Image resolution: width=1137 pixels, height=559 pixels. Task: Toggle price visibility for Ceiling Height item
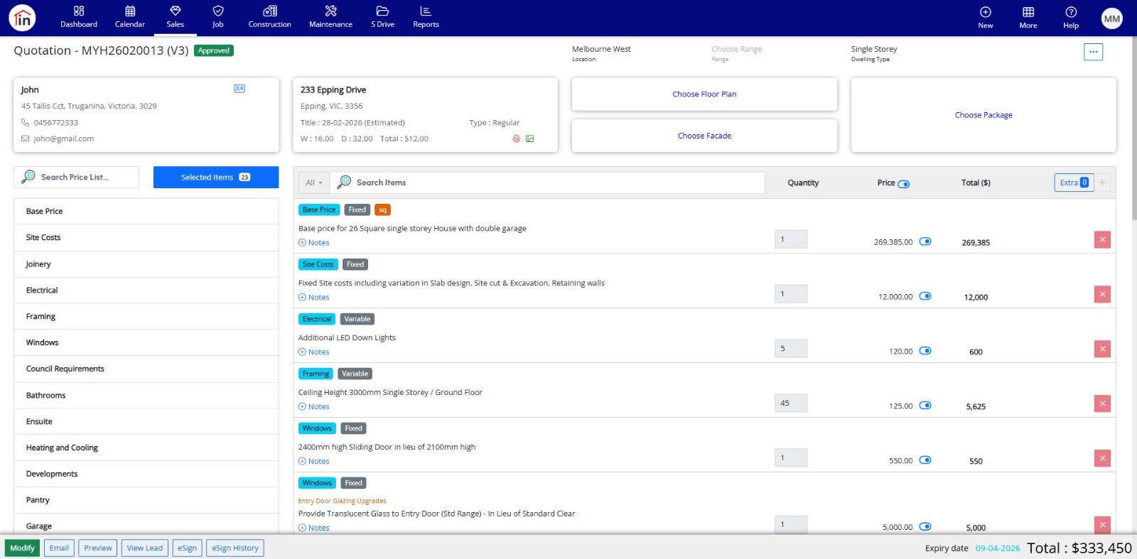tap(925, 406)
